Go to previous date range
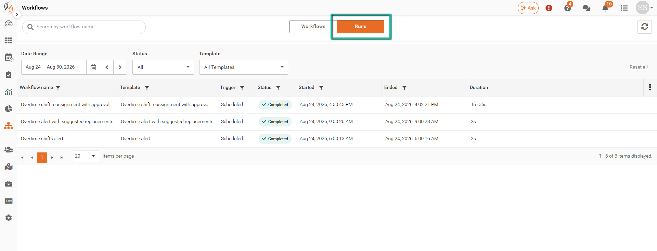This screenshot has width=657, height=251. pyautogui.click(x=107, y=67)
